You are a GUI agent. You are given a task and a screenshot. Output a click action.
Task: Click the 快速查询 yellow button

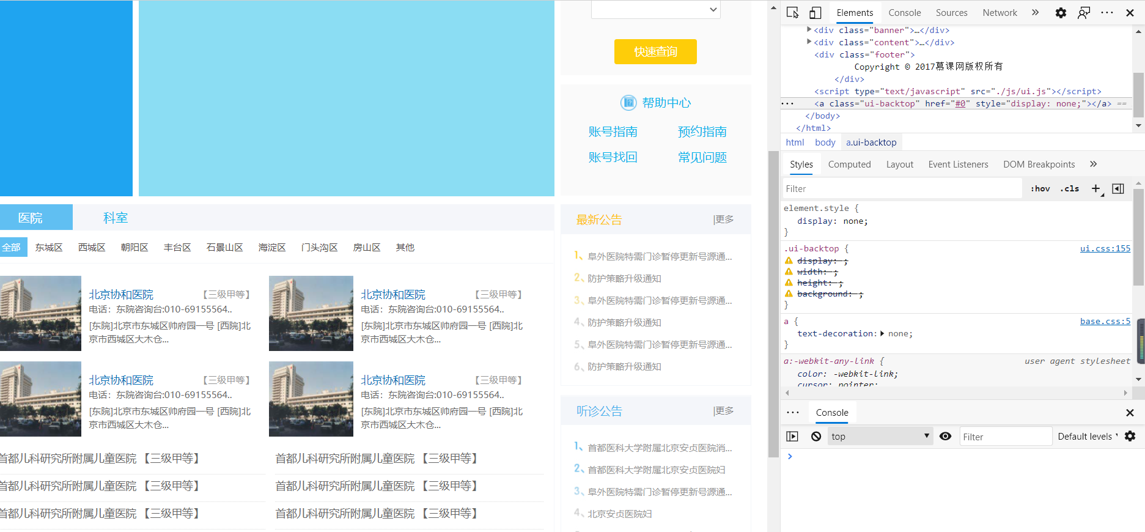(655, 52)
